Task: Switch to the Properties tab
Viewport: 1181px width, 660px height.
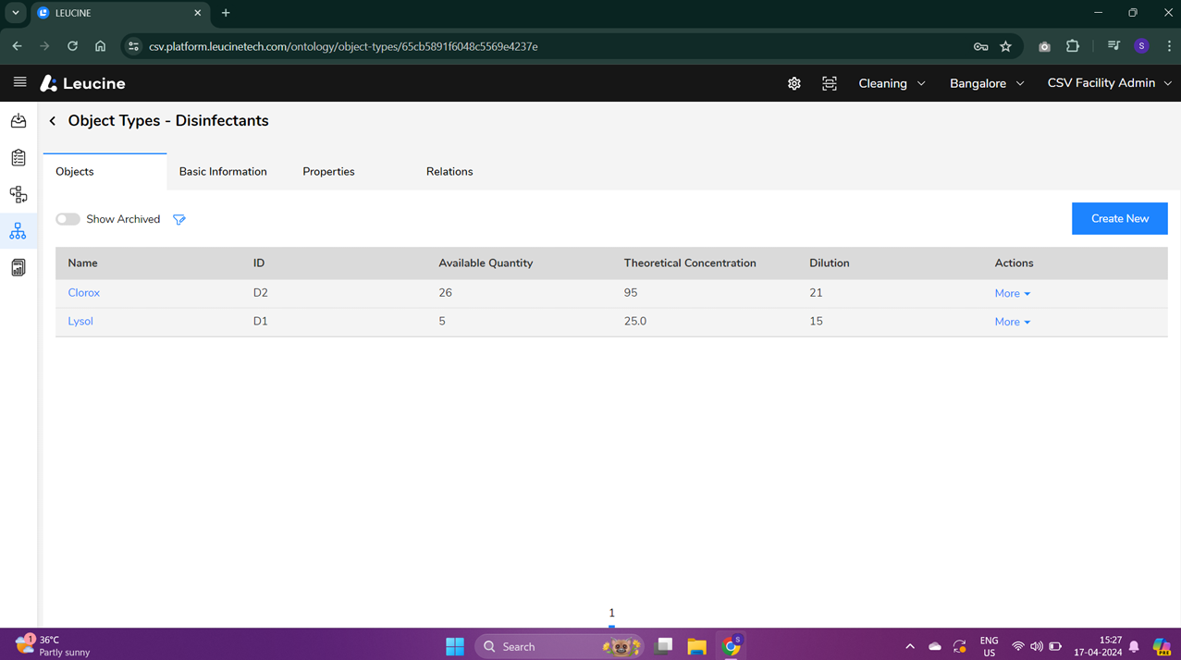Action: coord(328,172)
